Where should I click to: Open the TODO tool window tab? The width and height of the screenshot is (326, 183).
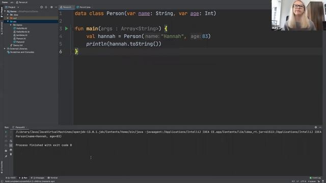[11, 178]
